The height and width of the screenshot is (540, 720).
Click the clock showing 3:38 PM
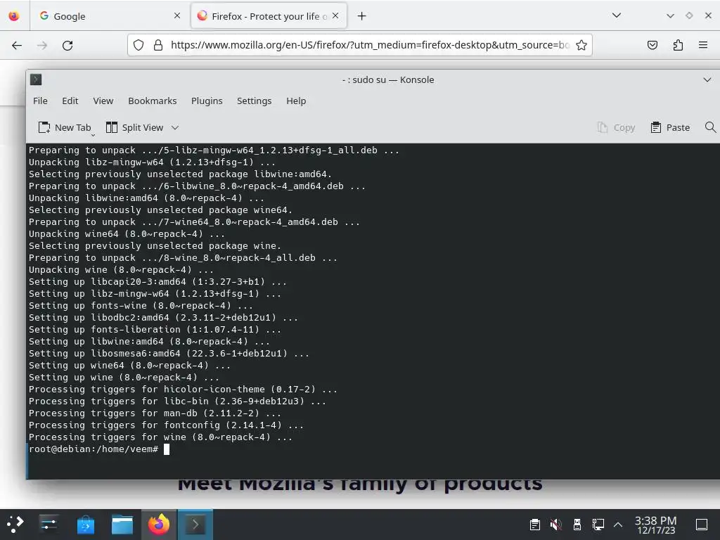click(656, 525)
